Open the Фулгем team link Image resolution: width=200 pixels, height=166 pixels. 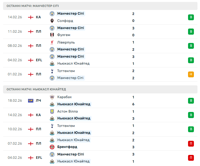coord(64,35)
